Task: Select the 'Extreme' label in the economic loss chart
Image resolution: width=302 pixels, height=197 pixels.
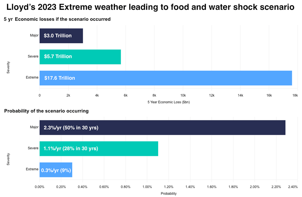Action: click(32, 77)
